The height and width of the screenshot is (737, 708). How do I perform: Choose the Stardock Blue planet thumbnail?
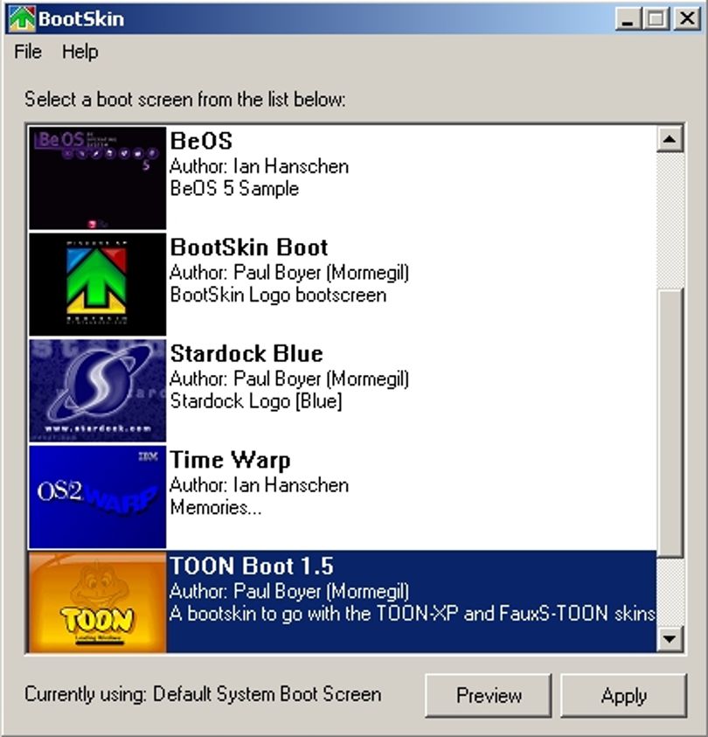[97, 391]
